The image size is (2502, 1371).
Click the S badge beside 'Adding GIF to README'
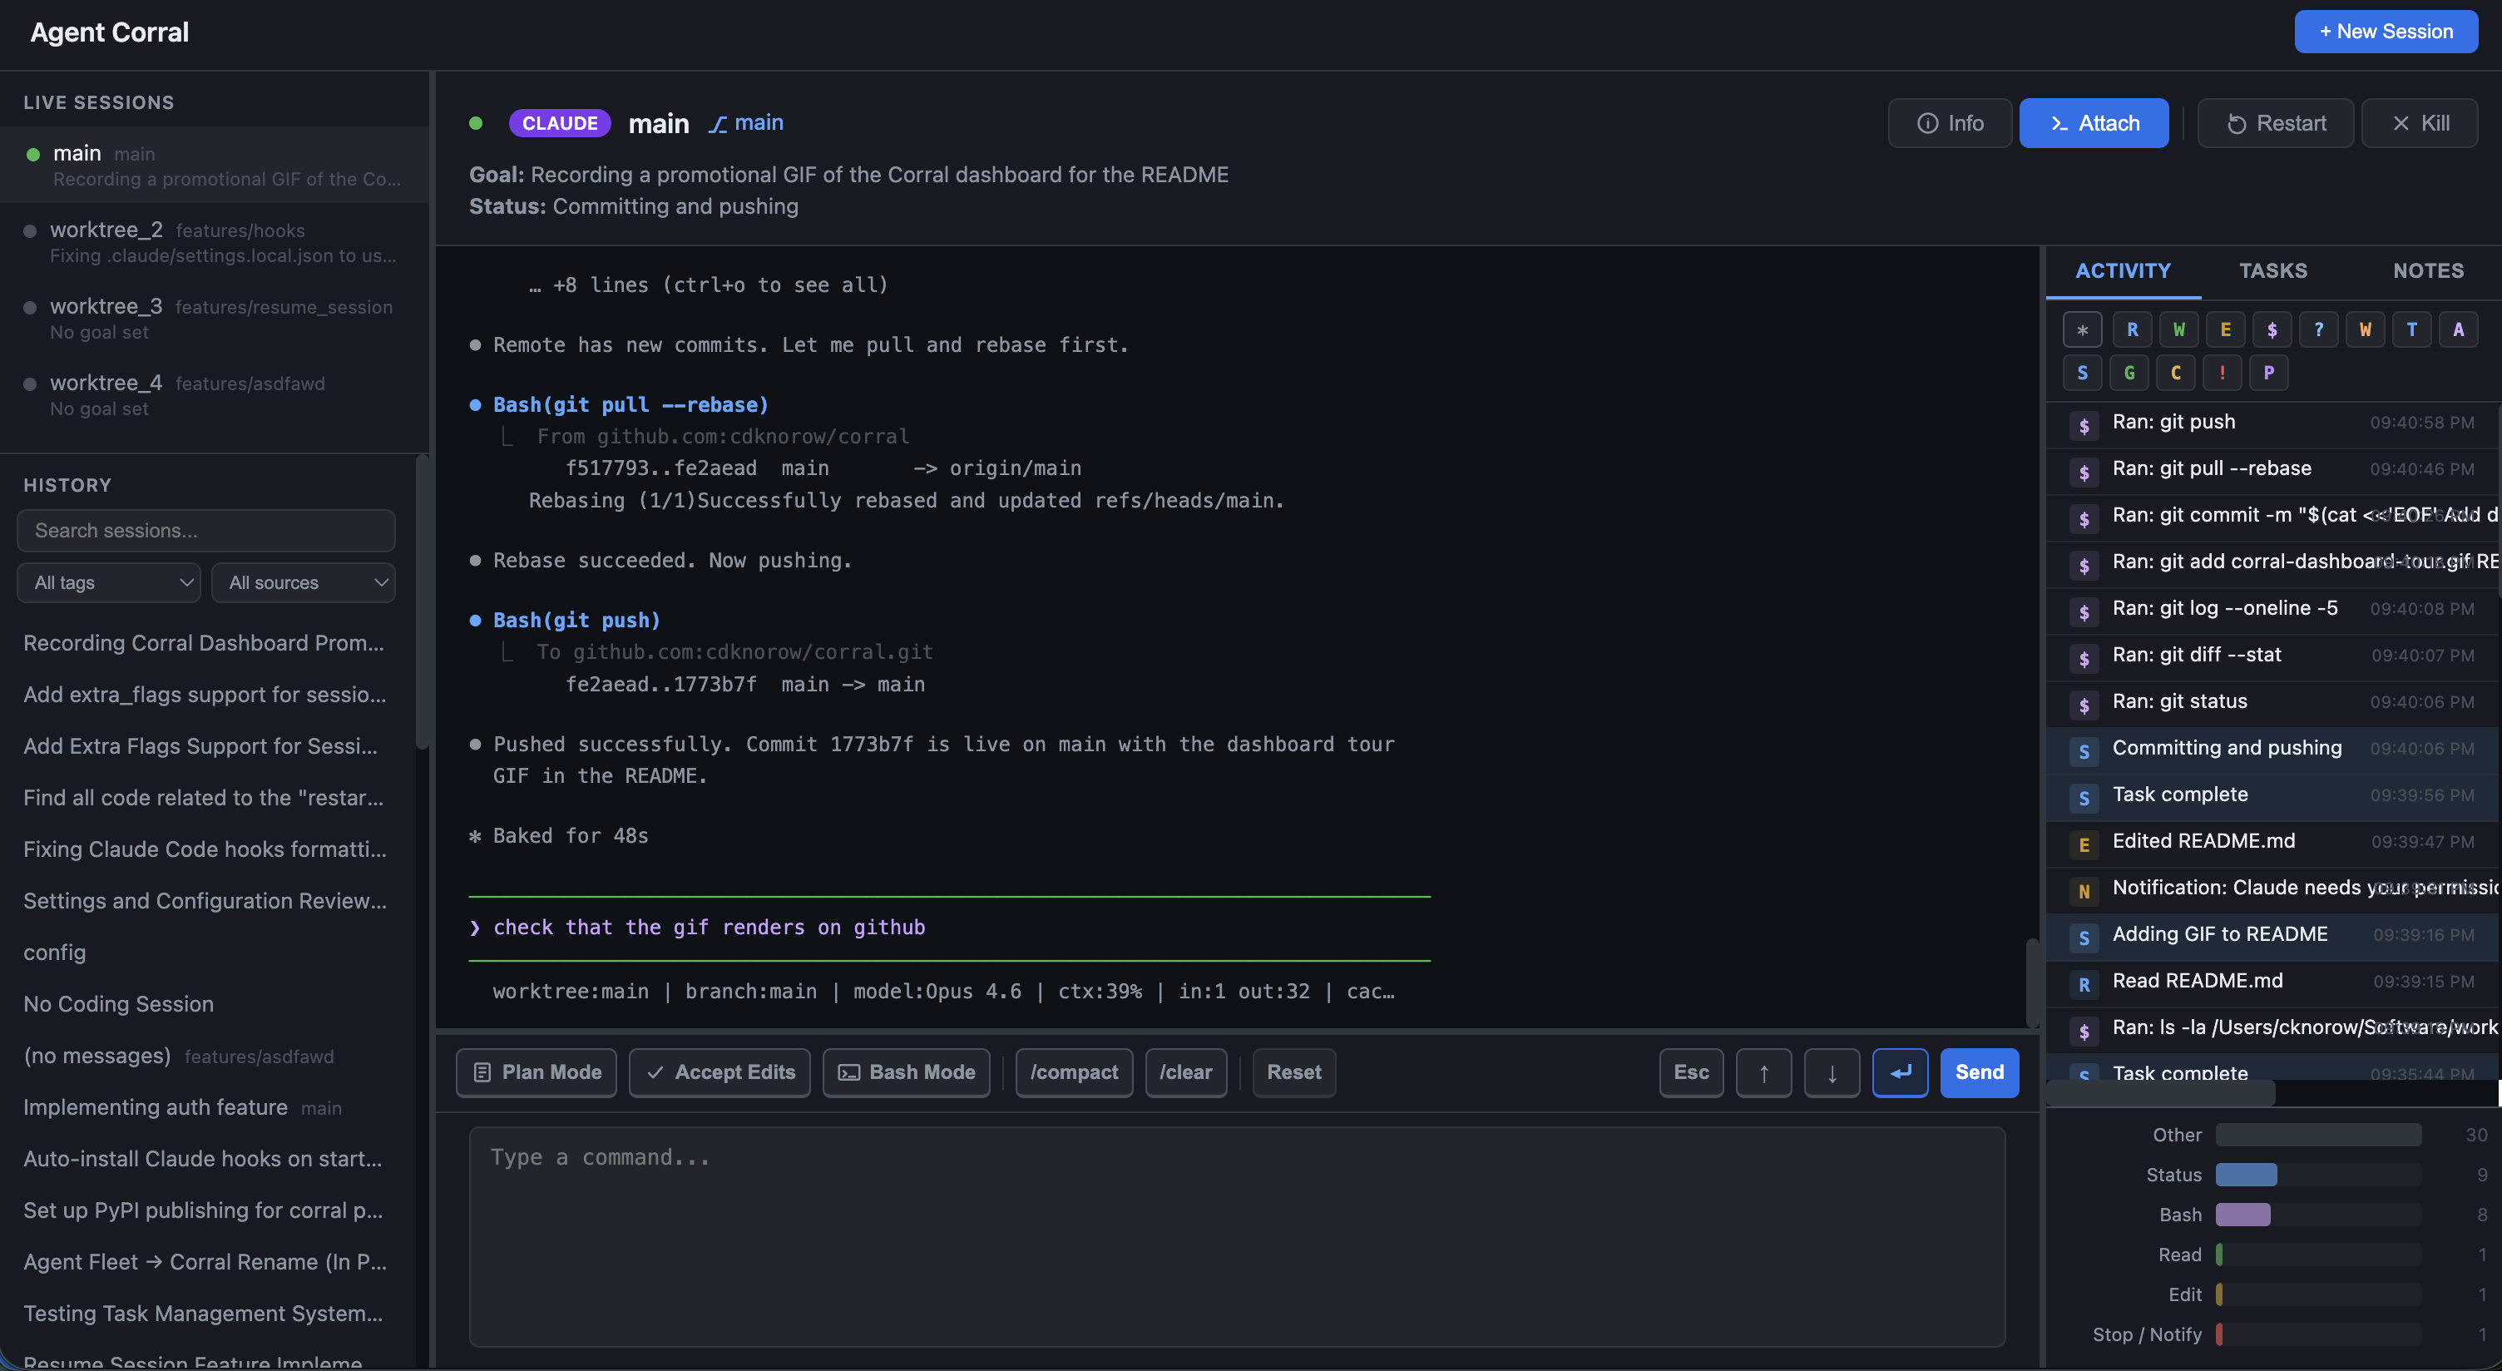click(x=2084, y=937)
